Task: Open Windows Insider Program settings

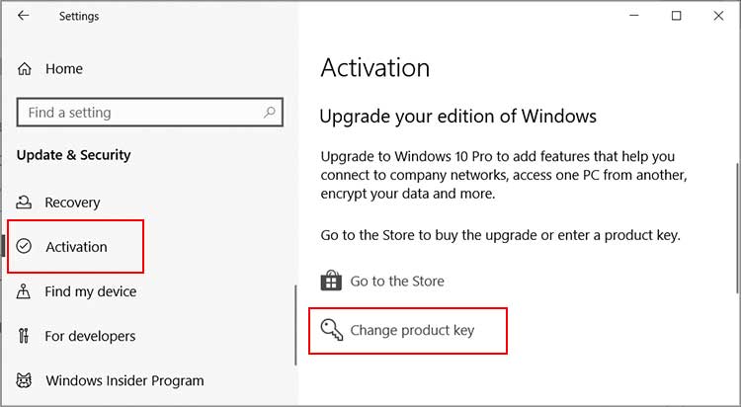Action: (124, 380)
